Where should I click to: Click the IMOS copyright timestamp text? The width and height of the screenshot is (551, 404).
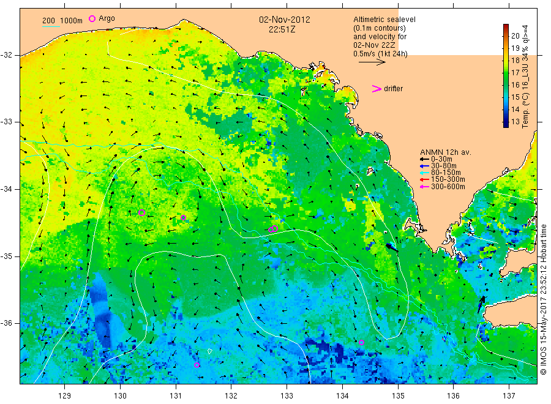click(543, 299)
